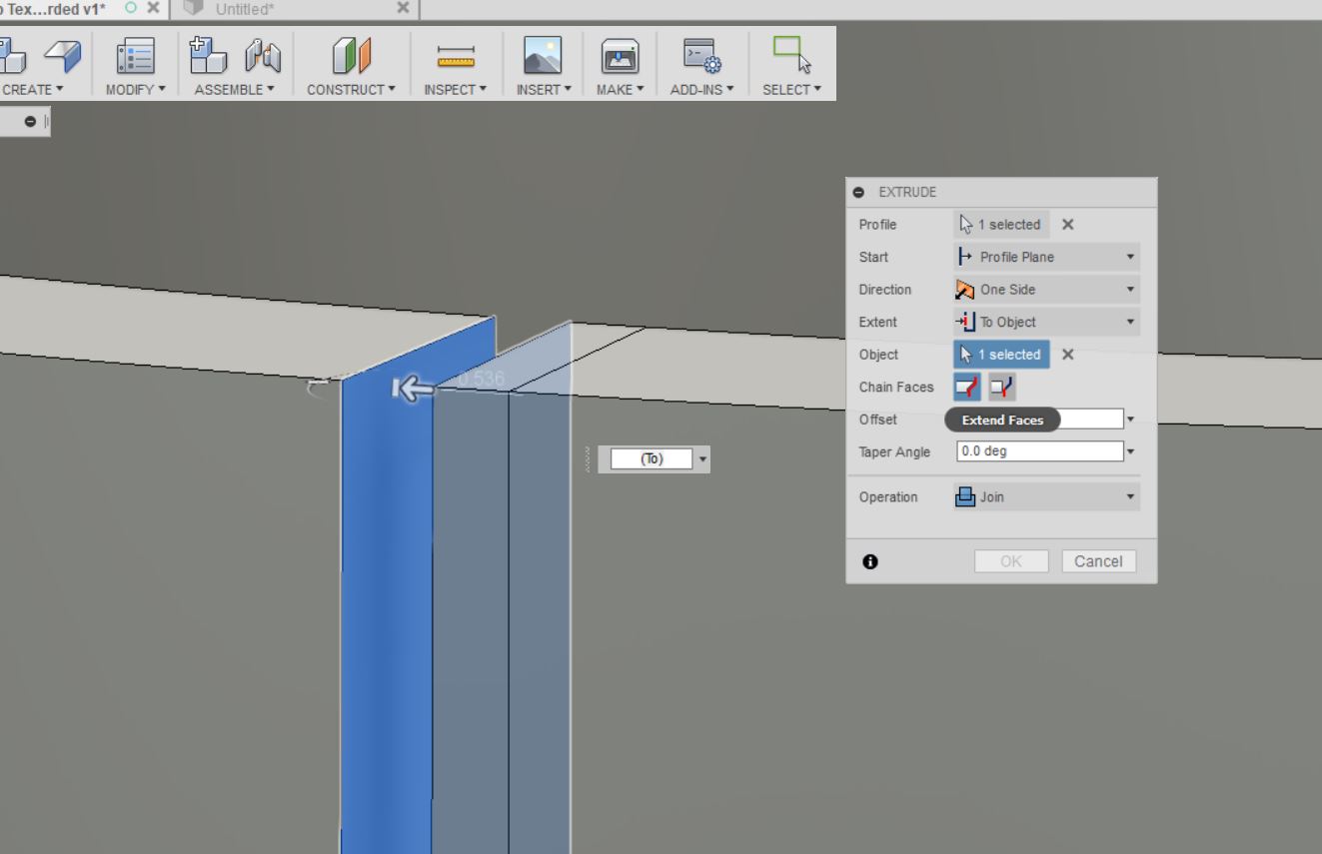Click the (To) distance field in viewport
Viewport: 1322px width, 854px height.
(x=652, y=459)
